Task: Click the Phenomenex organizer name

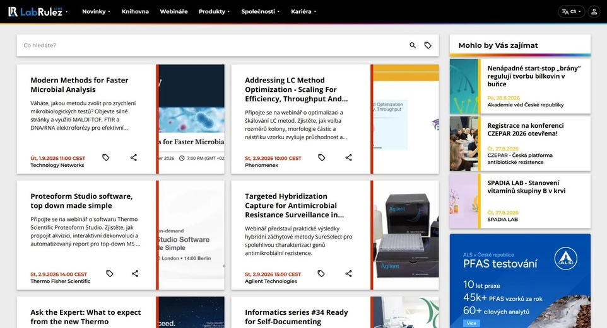Action: pyautogui.click(x=261, y=166)
